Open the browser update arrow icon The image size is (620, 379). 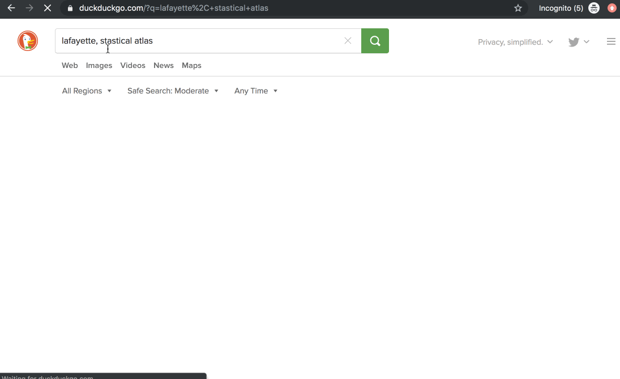612,8
